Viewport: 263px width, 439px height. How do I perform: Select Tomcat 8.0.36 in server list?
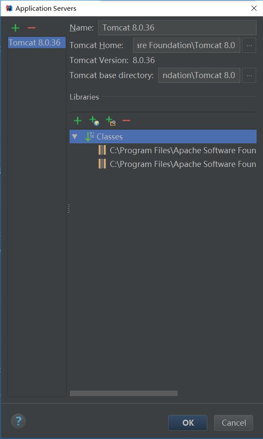36,42
